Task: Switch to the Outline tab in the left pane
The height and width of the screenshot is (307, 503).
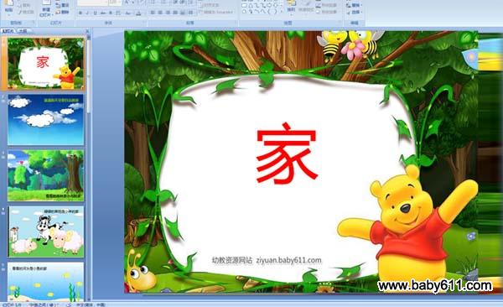Action: tap(23, 31)
